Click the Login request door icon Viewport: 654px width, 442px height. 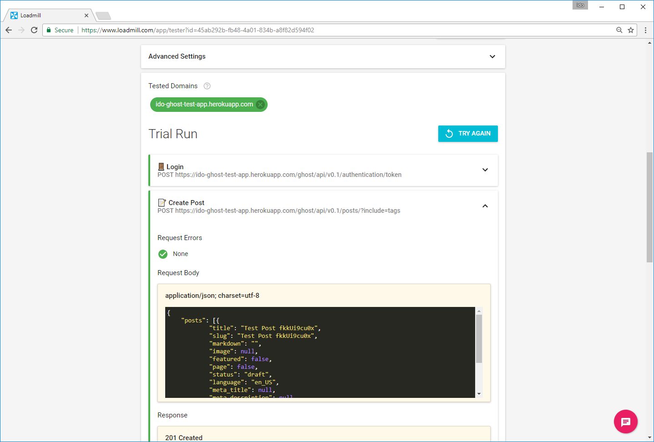(161, 167)
